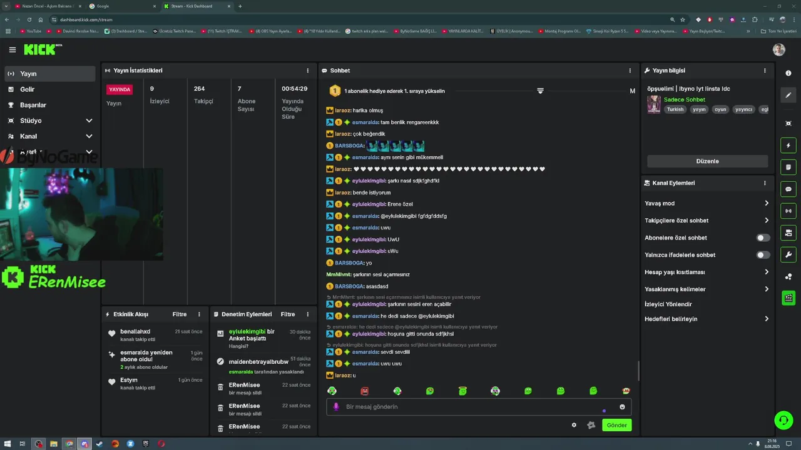Image resolution: width=801 pixels, height=450 pixels.
Task: Open Steam from the taskbar
Action: click(99, 444)
